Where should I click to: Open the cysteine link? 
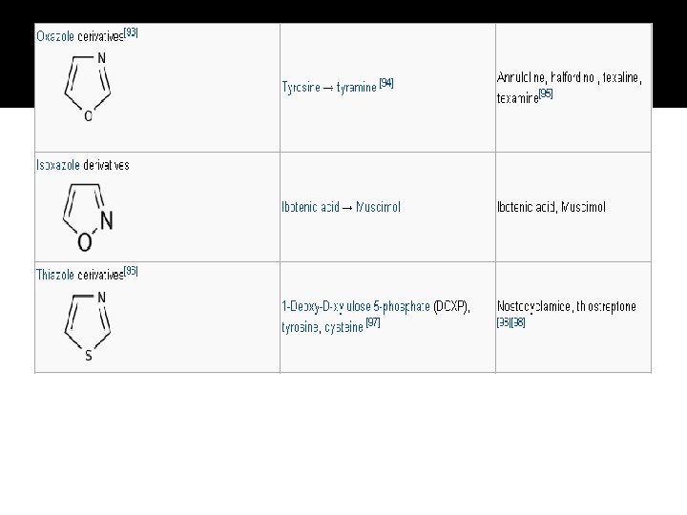coord(343,327)
